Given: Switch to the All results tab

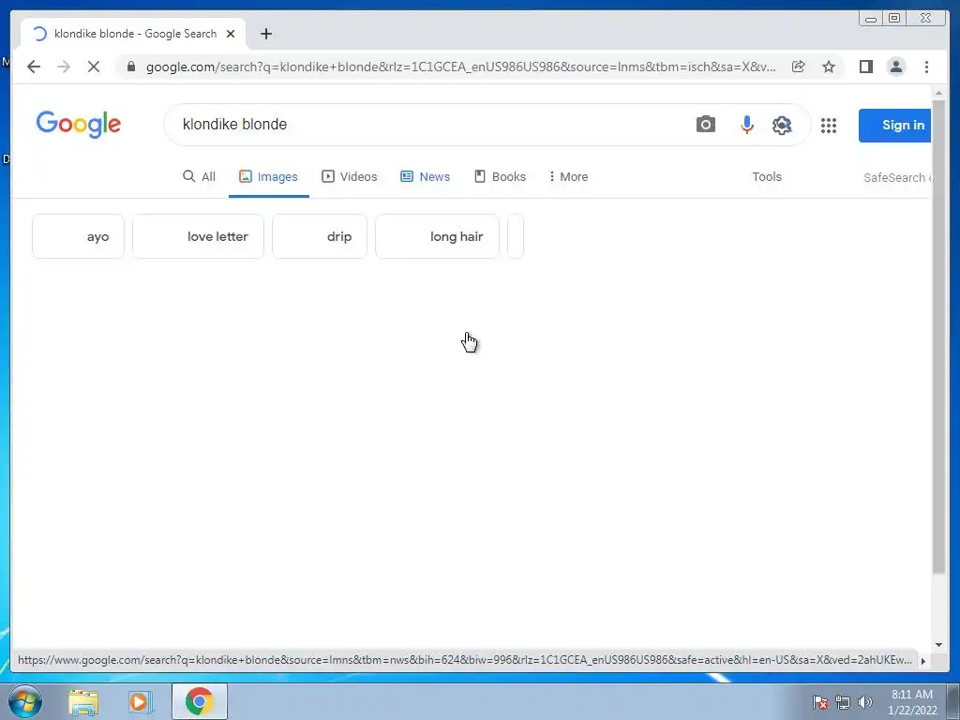Looking at the screenshot, I should pyautogui.click(x=200, y=177).
